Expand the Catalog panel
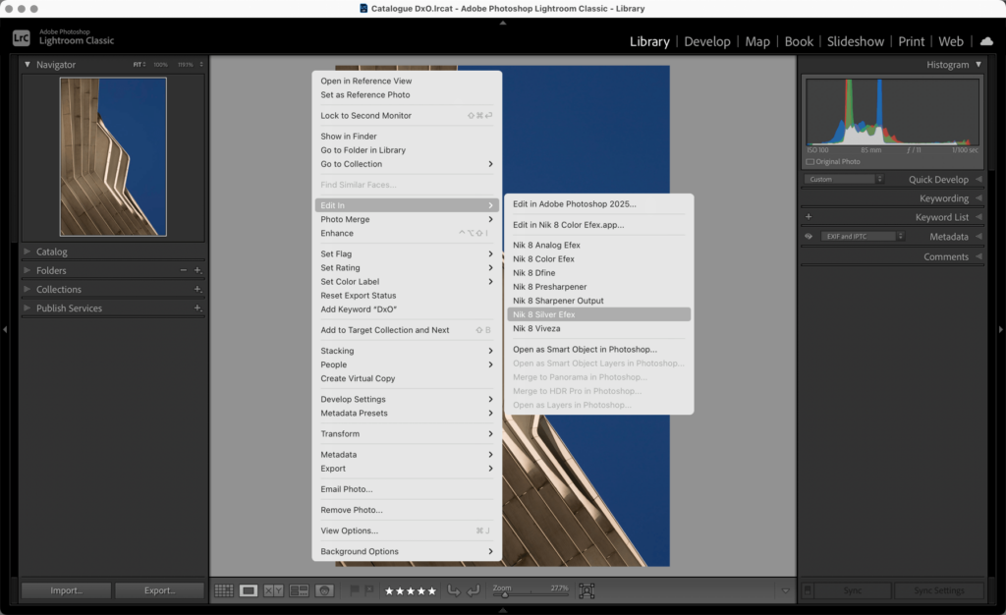 click(27, 252)
